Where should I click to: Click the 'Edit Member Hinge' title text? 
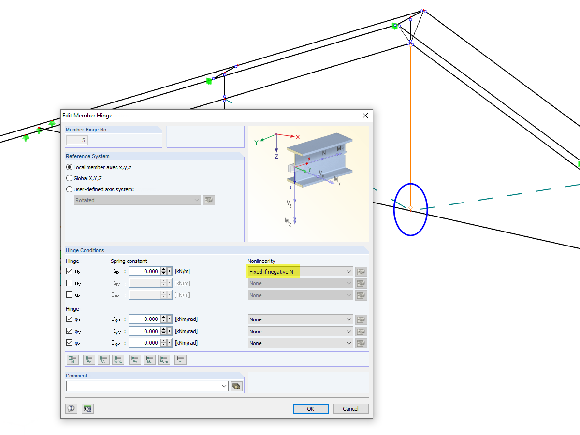(87, 116)
